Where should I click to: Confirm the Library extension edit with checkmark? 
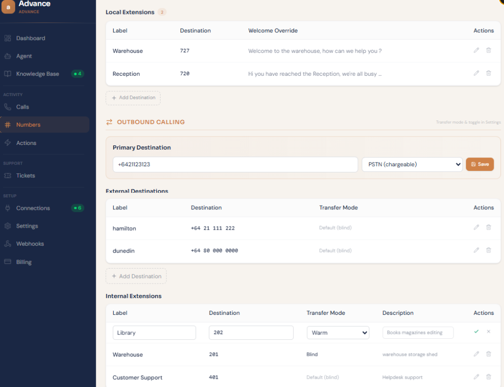pyautogui.click(x=476, y=331)
